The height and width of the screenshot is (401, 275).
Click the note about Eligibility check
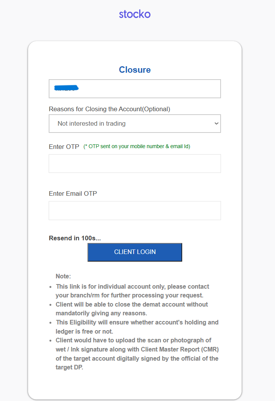click(x=137, y=326)
